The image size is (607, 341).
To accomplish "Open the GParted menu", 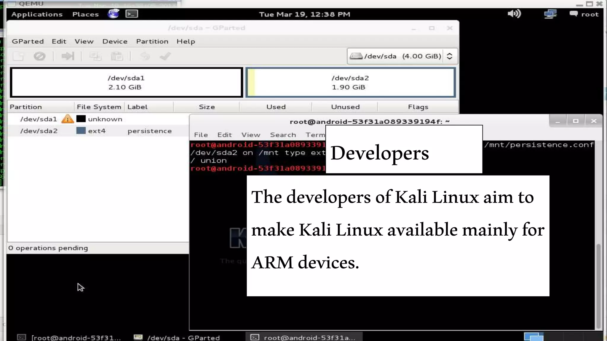I will tap(28, 41).
